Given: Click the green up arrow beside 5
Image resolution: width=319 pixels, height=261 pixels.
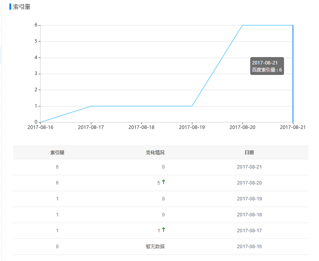Looking at the screenshot, I should pyautogui.click(x=164, y=182).
